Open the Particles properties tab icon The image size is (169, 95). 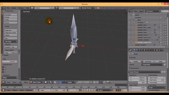click(x=159, y=50)
